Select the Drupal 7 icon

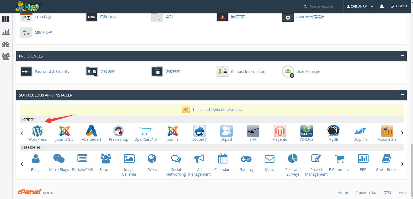[x=200, y=131]
